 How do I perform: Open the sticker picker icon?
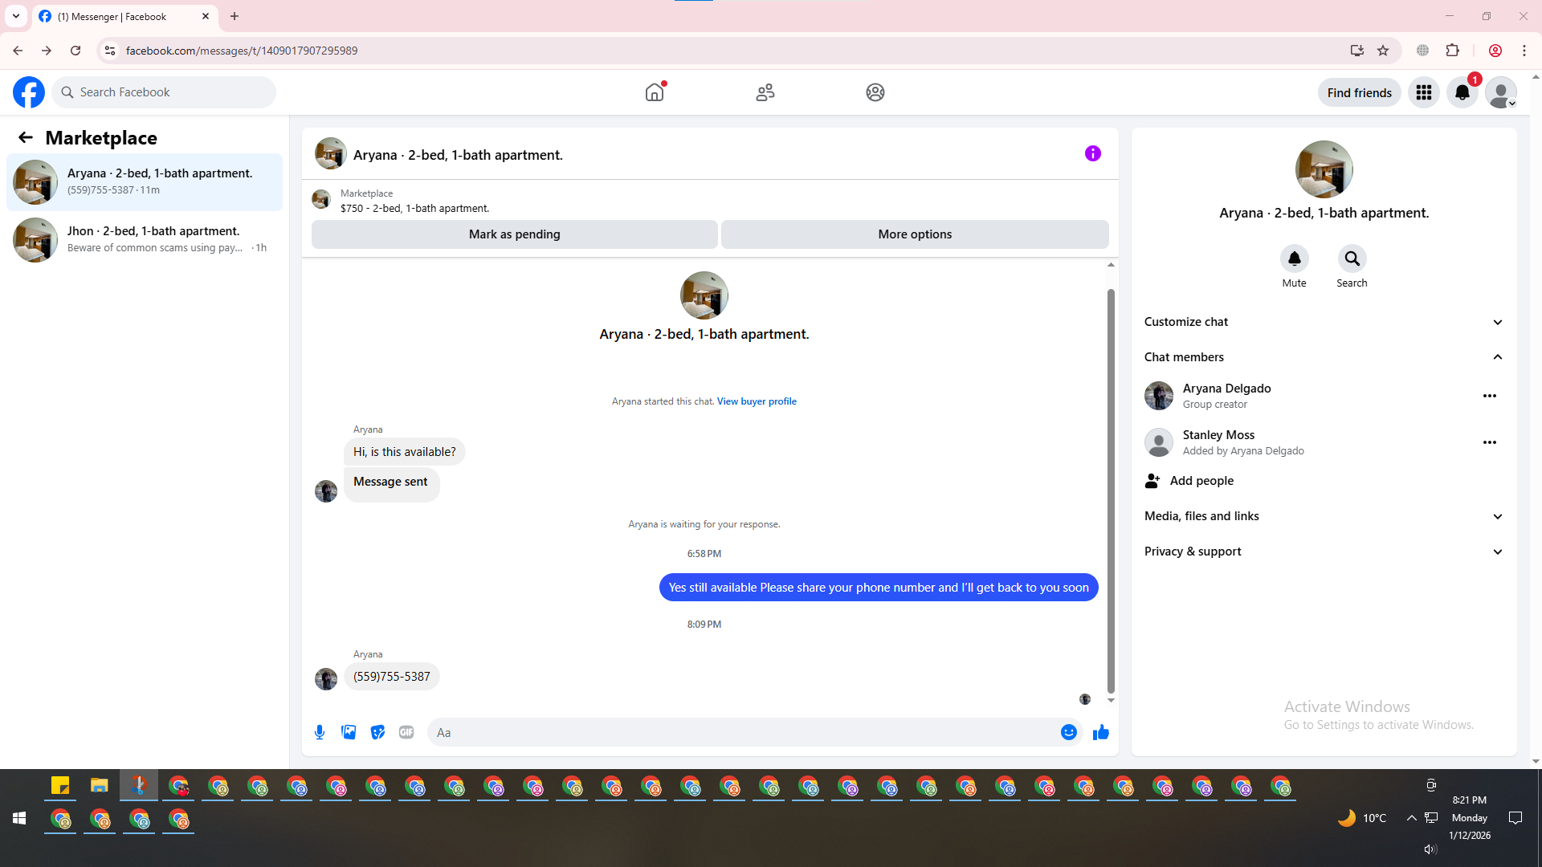(377, 732)
